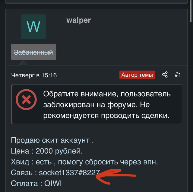193x192 pixels.
Task: Click the red "Автор темы" label
Action: pos(137,75)
